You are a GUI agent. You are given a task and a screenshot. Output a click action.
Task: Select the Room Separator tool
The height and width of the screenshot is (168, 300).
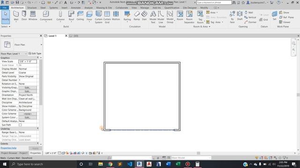pyautogui.click(x=189, y=17)
